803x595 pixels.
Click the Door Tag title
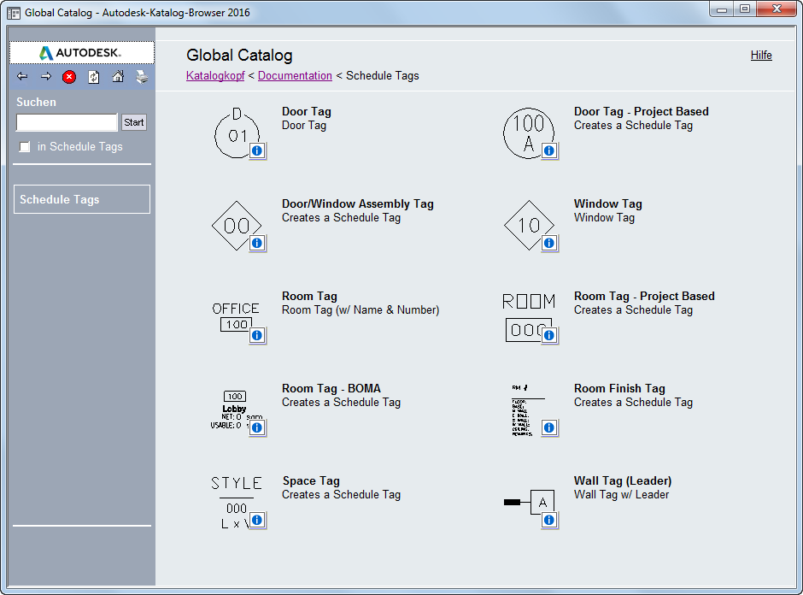pyautogui.click(x=306, y=111)
